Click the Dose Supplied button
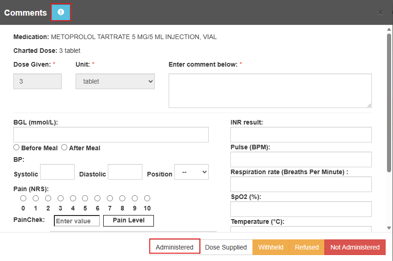 pyautogui.click(x=226, y=247)
